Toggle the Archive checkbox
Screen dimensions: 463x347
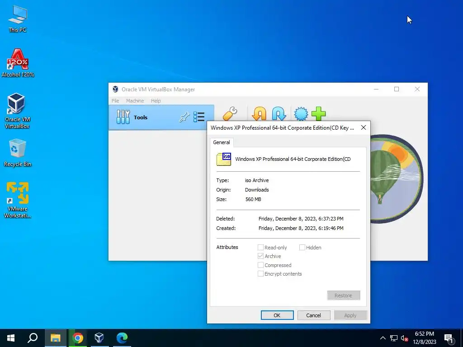[x=260, y=256]
